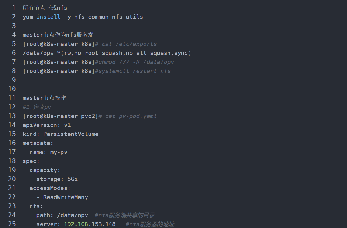Click the word "install" in the yum command

(48, 17)
